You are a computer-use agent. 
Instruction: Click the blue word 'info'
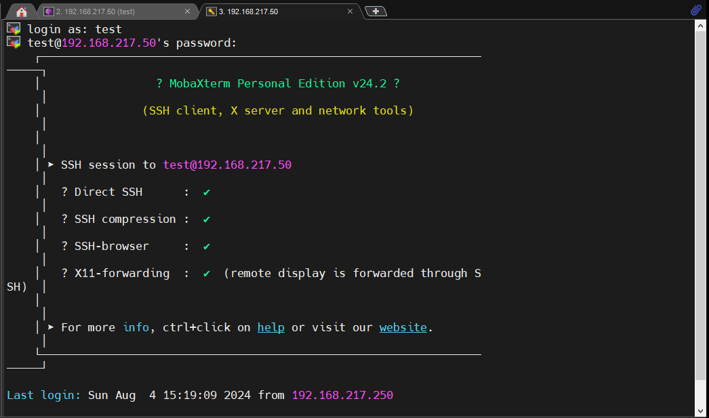tap(136, 327)
